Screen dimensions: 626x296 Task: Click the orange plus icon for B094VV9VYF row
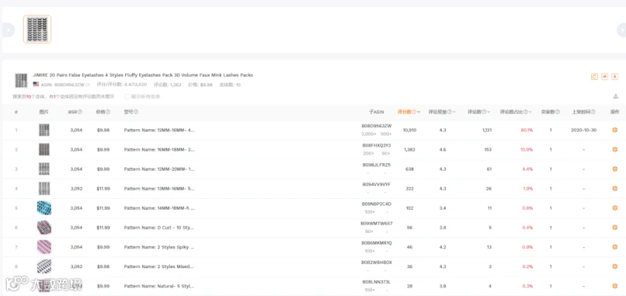pyautogui.click(x=615, y=188)
